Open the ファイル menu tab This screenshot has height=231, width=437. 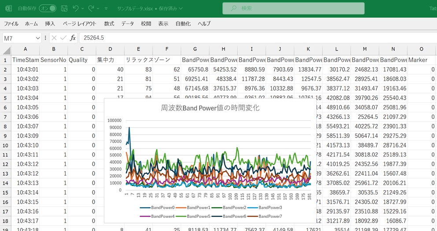[11, 24]
